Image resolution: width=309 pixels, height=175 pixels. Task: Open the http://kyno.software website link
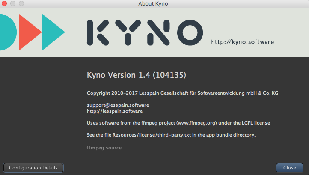(x=242, y=42)
